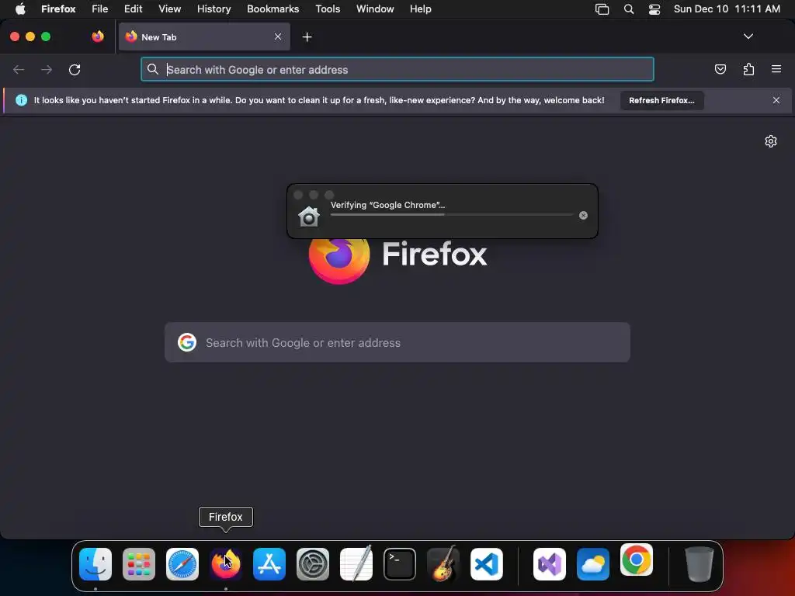Go back using the back arrow
The width and height of the screenshot is (795, 596).
(x=19, y=69)
